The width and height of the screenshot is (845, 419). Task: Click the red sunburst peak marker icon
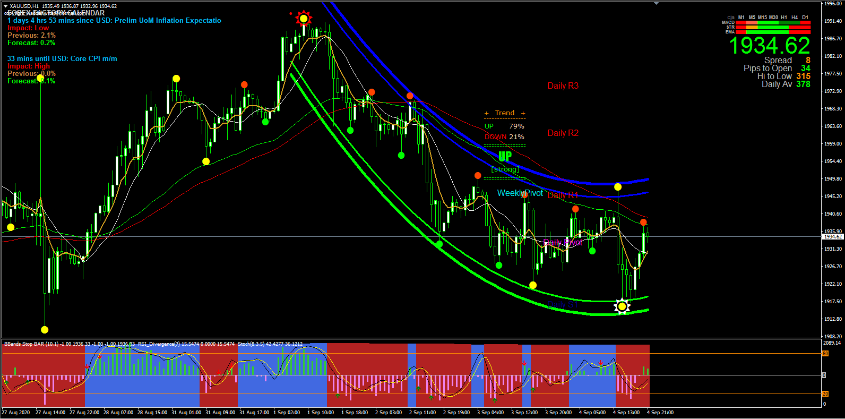click(304, 19)
